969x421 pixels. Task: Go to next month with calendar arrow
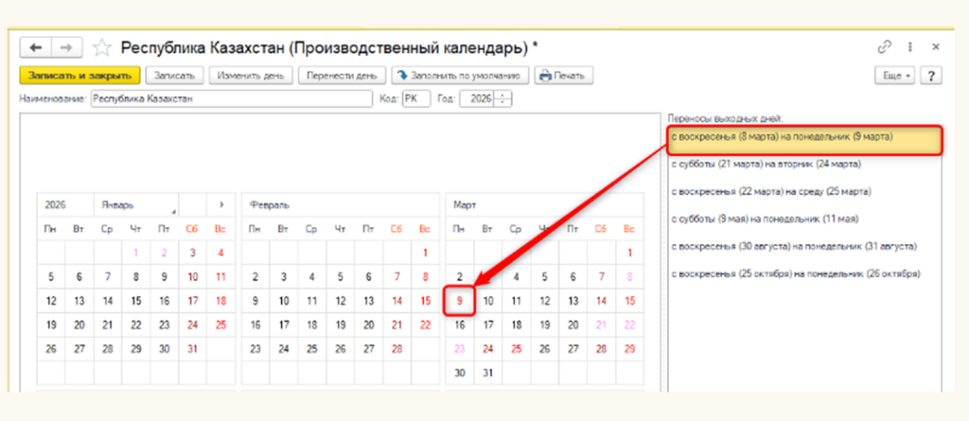click(x=221, y=204)
